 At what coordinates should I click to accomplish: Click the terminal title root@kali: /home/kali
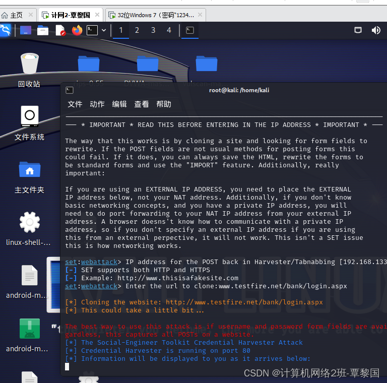coord(239,90)
